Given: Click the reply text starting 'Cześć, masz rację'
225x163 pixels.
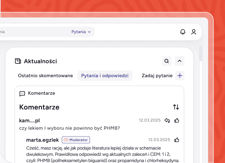Looking at the screenshot, I should [103, 154].
